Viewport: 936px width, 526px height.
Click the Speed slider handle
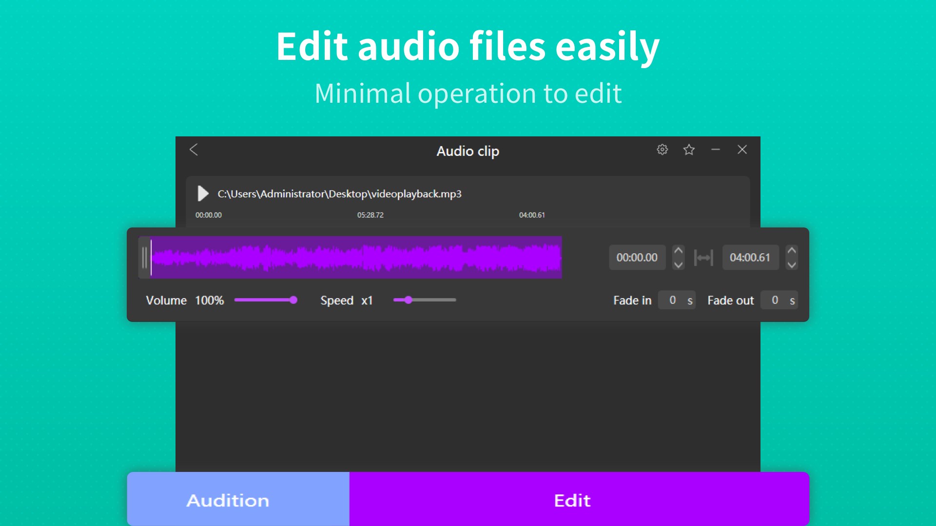coord(409,300)
